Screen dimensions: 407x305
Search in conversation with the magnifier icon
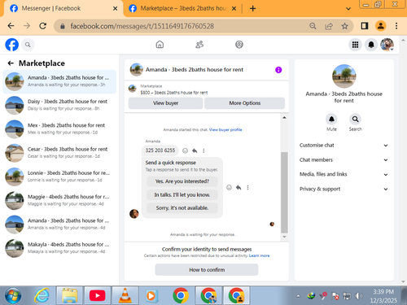pyautogui.click(x=355, y=119)
